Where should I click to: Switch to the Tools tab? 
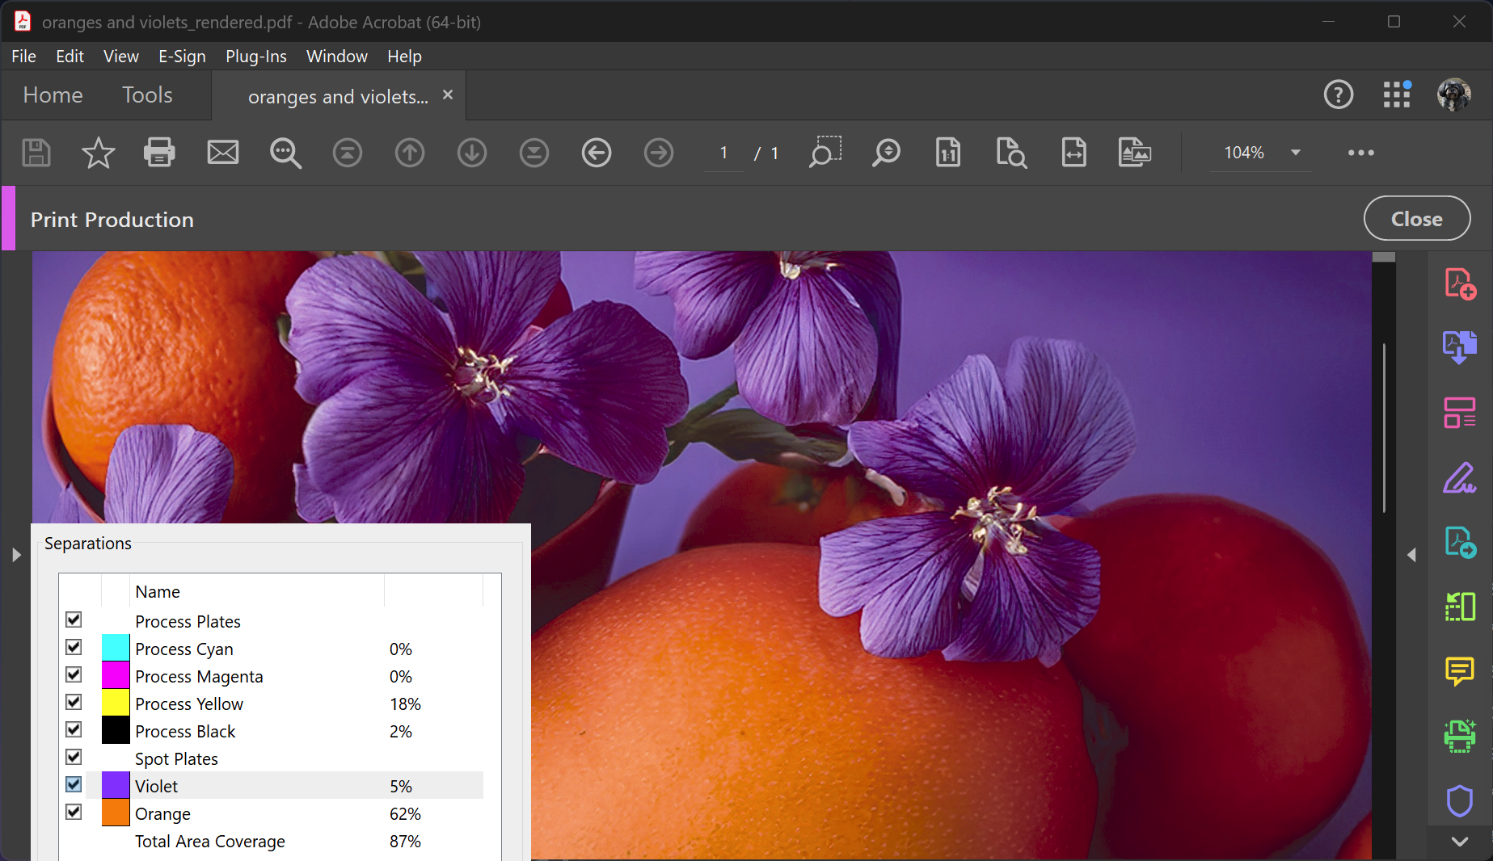(x=147, y=95)
